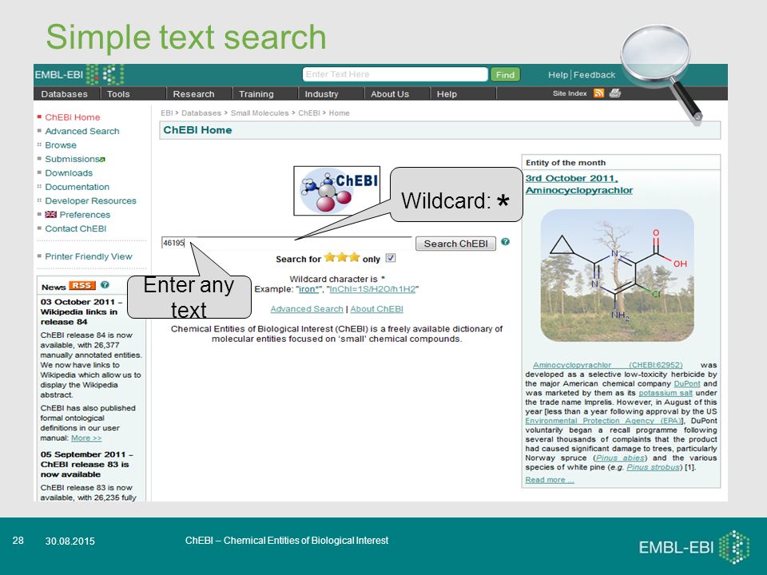Click the More >> link in News
This screenshot has height=575, width=767.
(x=86, y=438)
